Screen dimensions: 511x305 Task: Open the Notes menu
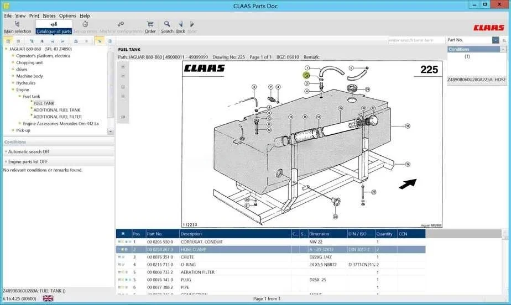49,15
